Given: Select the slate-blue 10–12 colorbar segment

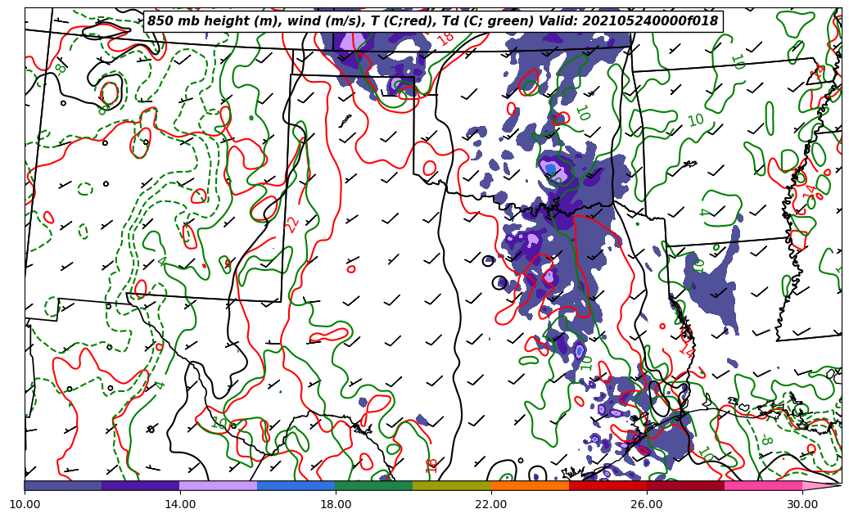Looking at the screenshot, I should pyautogui.click(x=63, y=485).
